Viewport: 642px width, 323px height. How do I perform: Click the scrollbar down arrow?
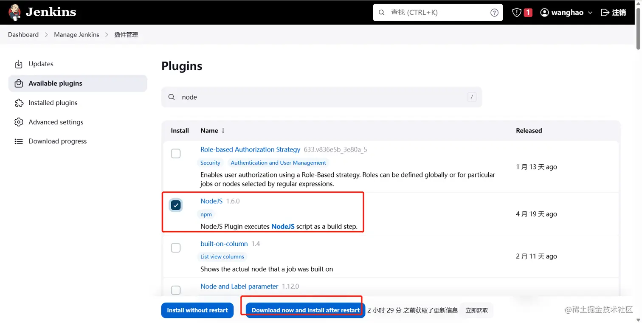pos(638,320)
